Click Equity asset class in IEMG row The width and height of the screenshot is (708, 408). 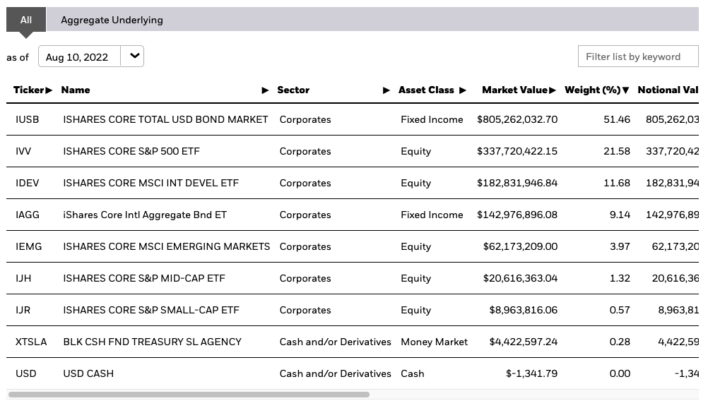(416, 246)
